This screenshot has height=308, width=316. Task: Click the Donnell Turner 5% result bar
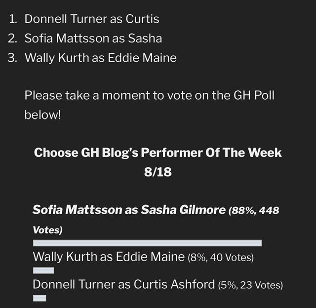coord(39,298)
